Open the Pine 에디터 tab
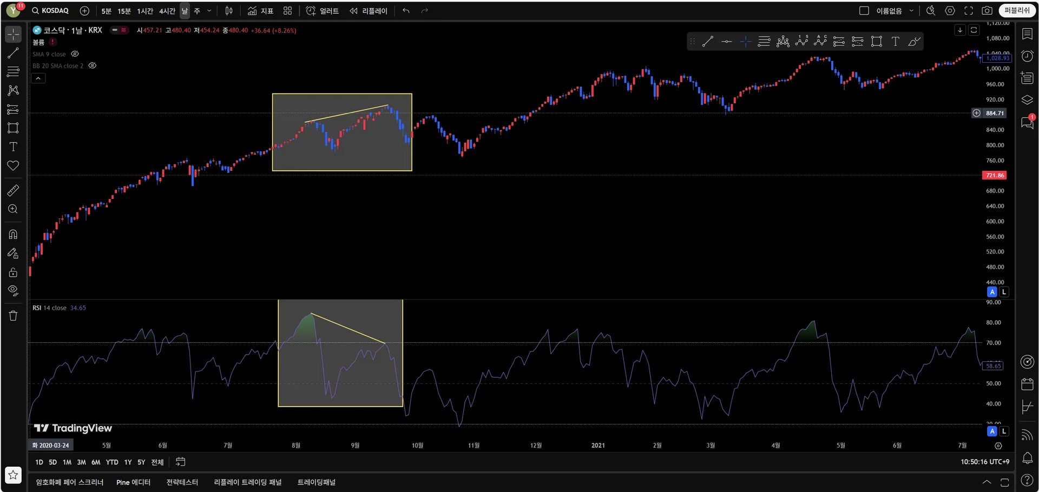This screenshot has width=1039, height=492. (133, 482)
